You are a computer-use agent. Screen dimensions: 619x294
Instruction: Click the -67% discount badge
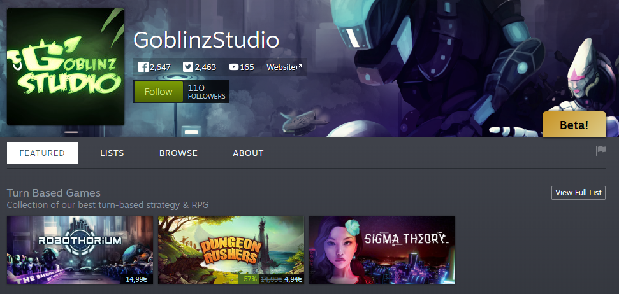point(249,279)
